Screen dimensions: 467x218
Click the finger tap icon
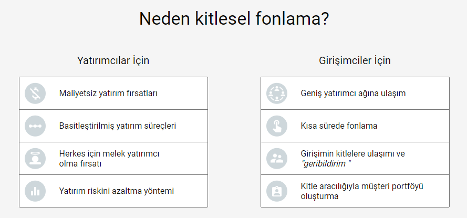277,126
